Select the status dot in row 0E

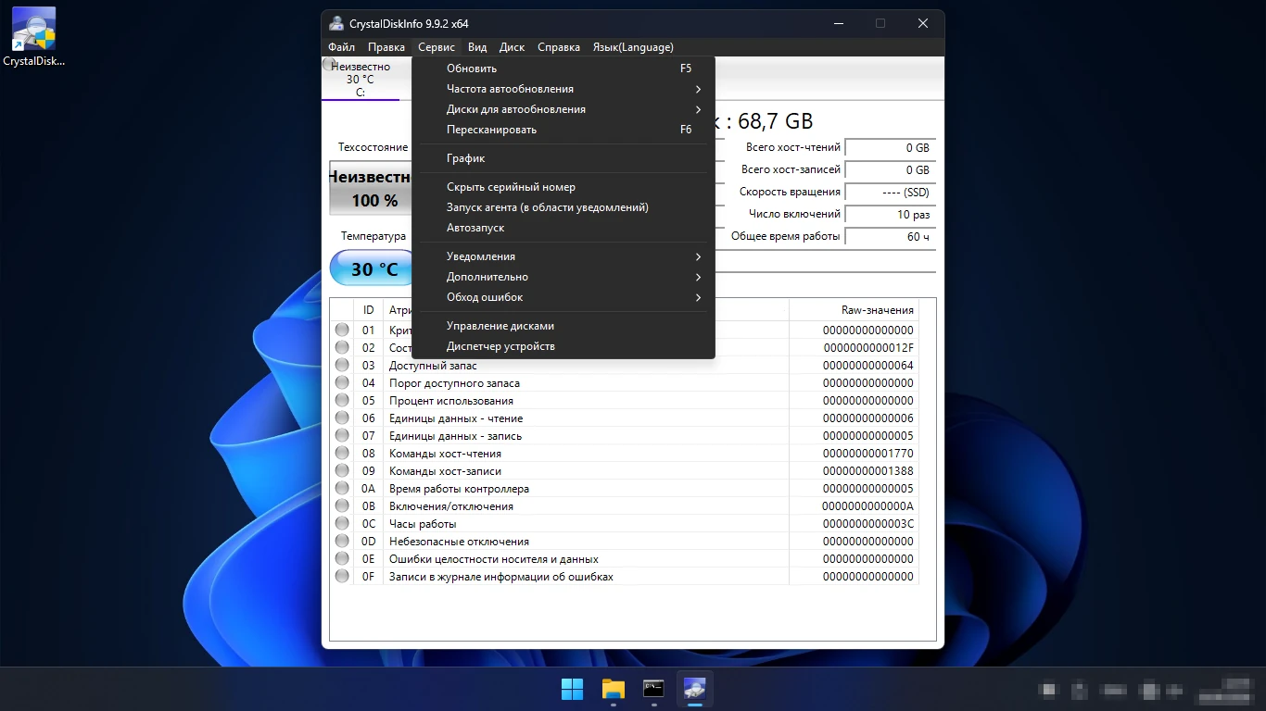pos(342,558)
